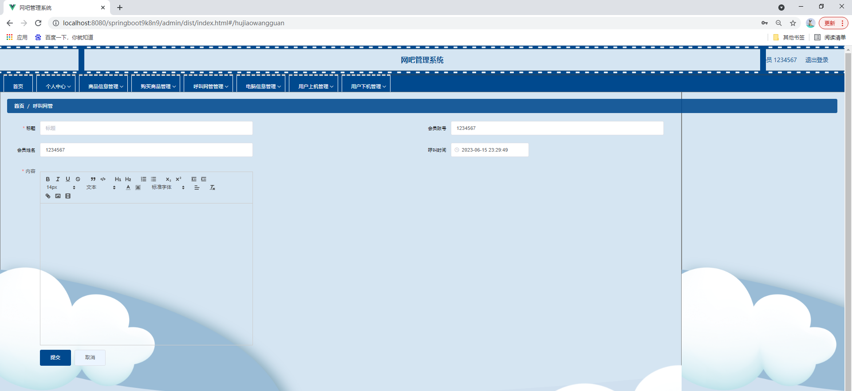
Task: Insert a blockquote in the editor
Action: point(93,179)
